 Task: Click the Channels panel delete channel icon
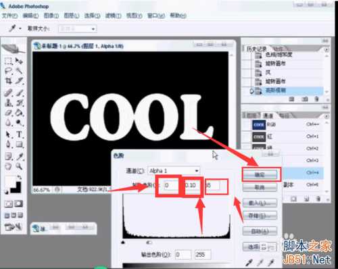pyautogui.click(x=318, y=199)
